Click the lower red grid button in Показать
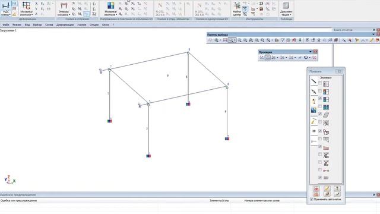Screen dimensions: 380x214 (x=316, y=194)
